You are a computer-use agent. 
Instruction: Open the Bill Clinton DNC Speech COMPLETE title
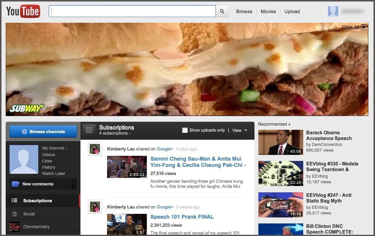[x=330, y=229]
